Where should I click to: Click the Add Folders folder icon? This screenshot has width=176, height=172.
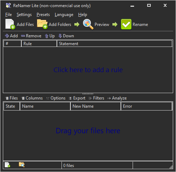42,24
